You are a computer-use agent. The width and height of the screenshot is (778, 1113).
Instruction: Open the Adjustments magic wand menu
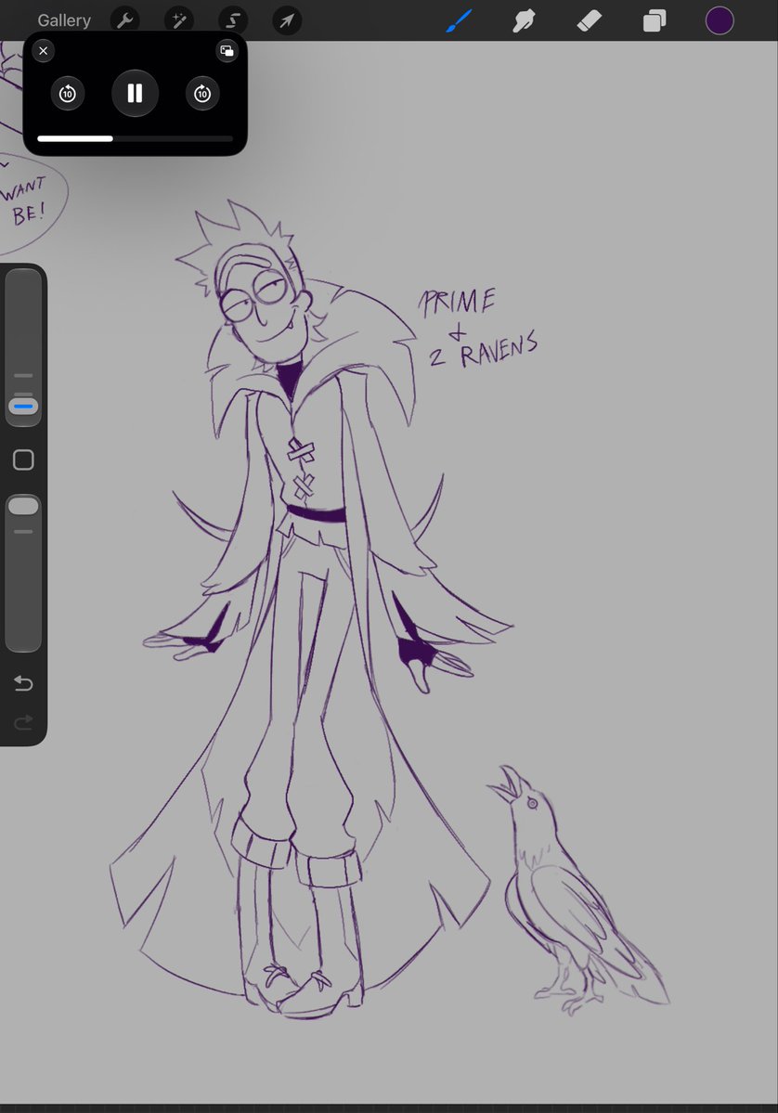179,20
